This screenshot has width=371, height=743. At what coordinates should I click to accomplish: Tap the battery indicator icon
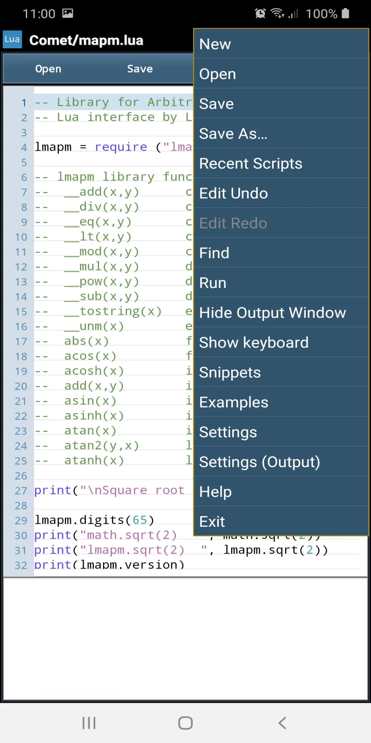[346, 13]
